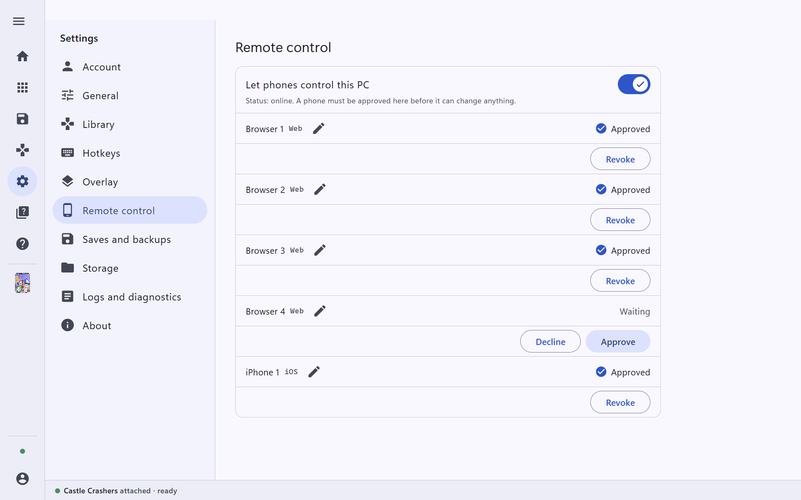The image size is (801, 500).
Task: Open the saves icon in the left rail
Action: click(23, 119)
